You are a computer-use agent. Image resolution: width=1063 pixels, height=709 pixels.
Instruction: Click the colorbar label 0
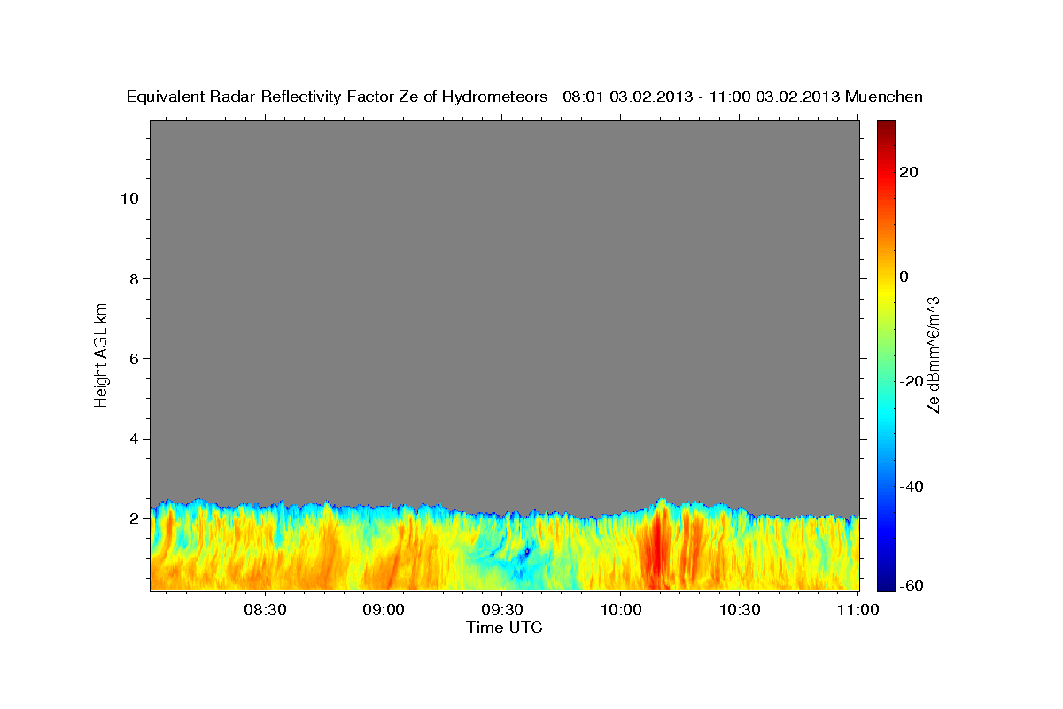point(904,277)
